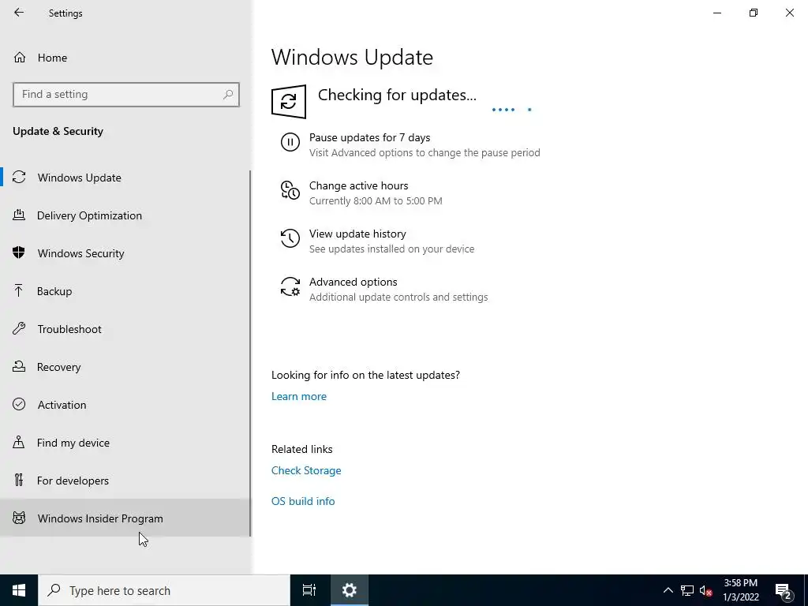
Task: Click the pause circle icon
Action: (x=290, y=142)
